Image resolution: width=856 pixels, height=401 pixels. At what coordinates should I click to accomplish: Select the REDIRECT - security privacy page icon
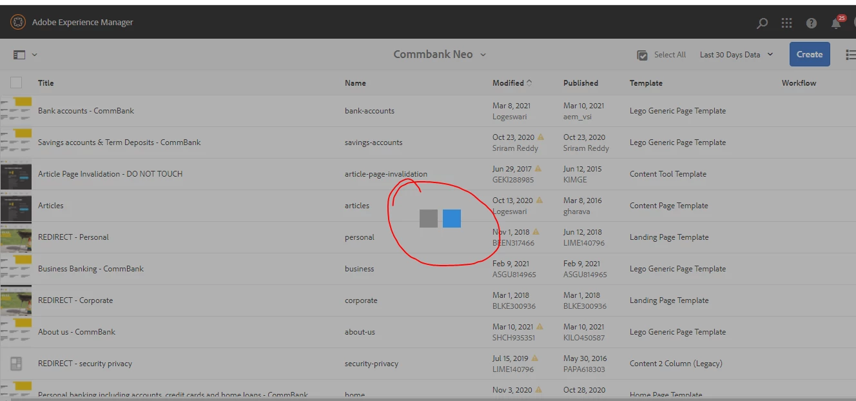click(16, 364)
